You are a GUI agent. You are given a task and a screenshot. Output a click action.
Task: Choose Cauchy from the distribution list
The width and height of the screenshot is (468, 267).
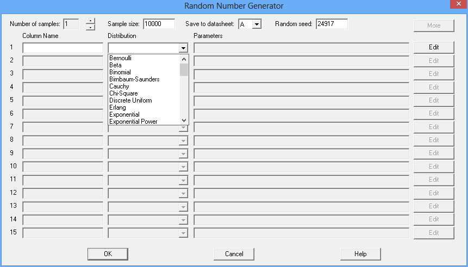point(118,86)
